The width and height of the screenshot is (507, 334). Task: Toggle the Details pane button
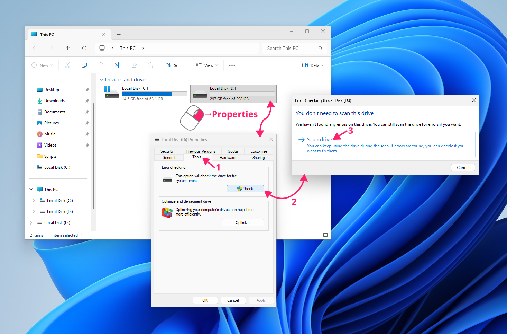[313, 65]
